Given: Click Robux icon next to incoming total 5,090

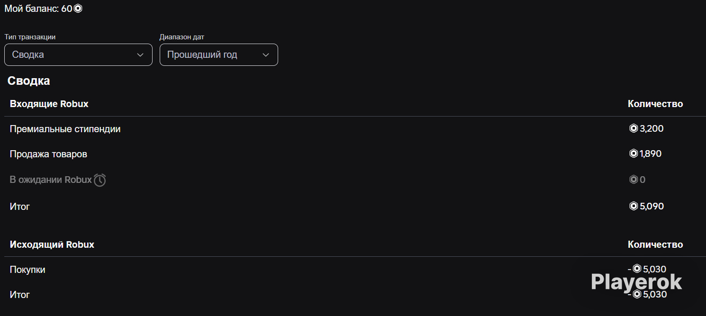Looking at the screenshot, I should [634, 206].
